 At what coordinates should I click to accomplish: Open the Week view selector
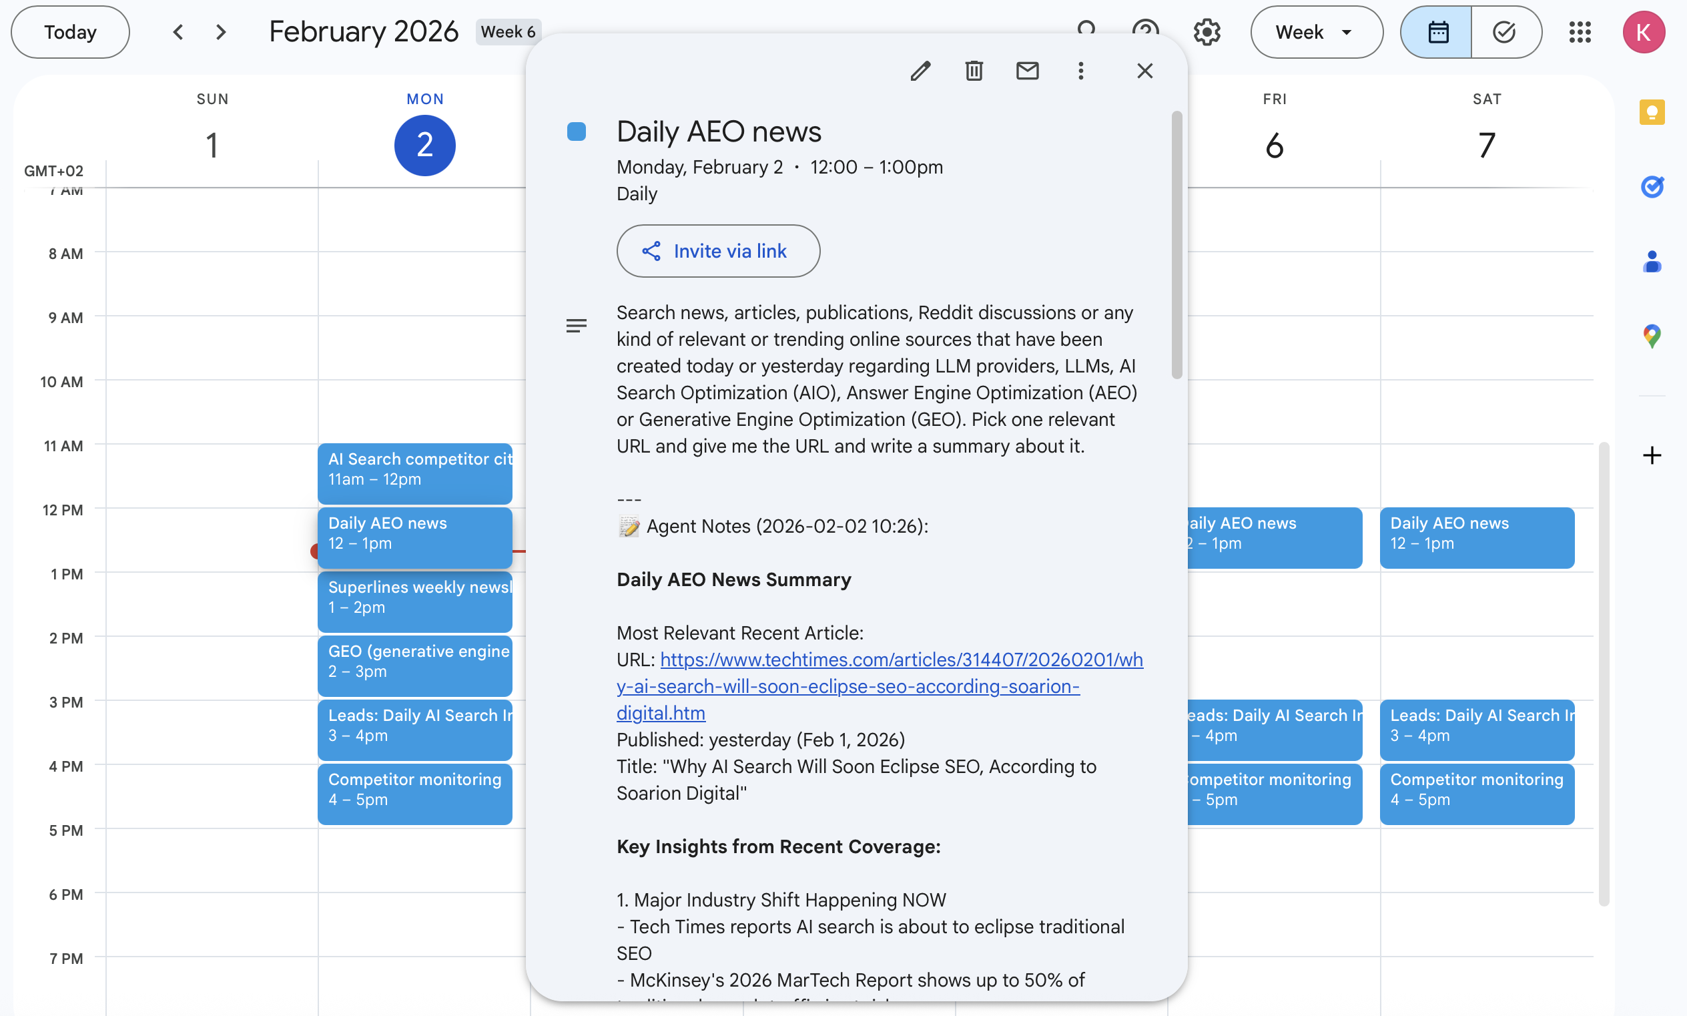click(1315, 31)
